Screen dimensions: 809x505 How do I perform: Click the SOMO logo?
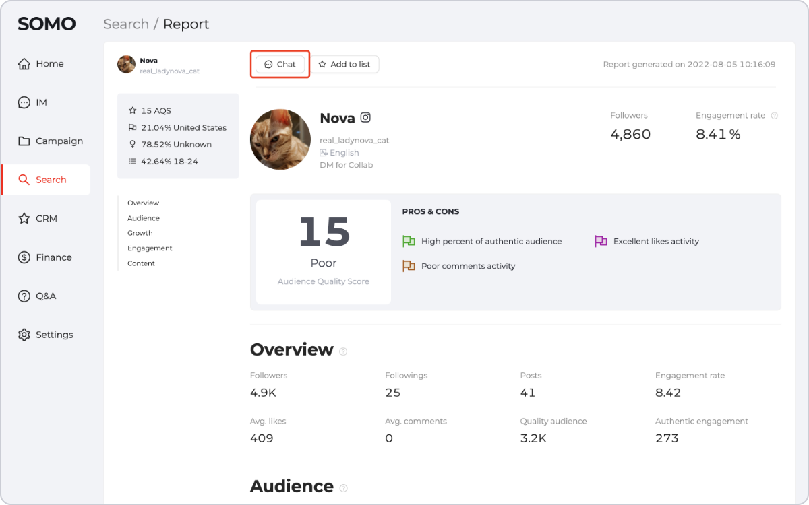point(47,24)
